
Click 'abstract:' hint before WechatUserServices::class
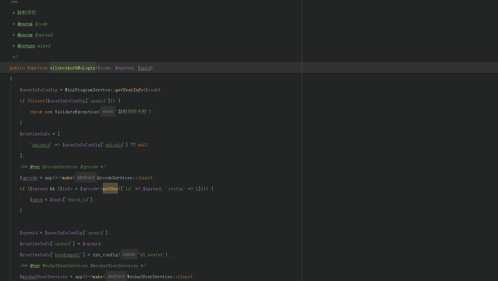[x=116, y=276]
